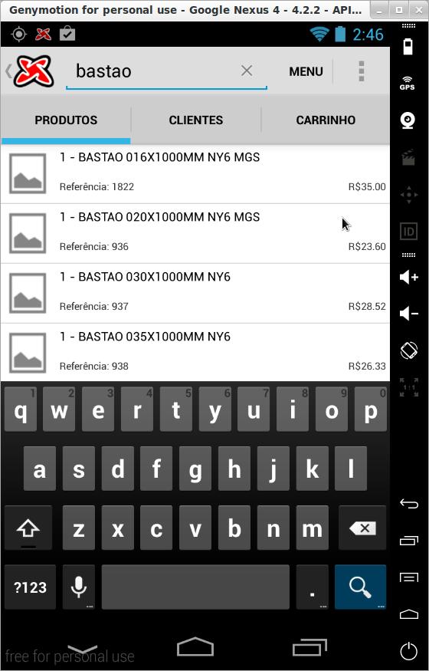Toggle the keyboard shift key
429x671 pixels.
click(28, 528)
